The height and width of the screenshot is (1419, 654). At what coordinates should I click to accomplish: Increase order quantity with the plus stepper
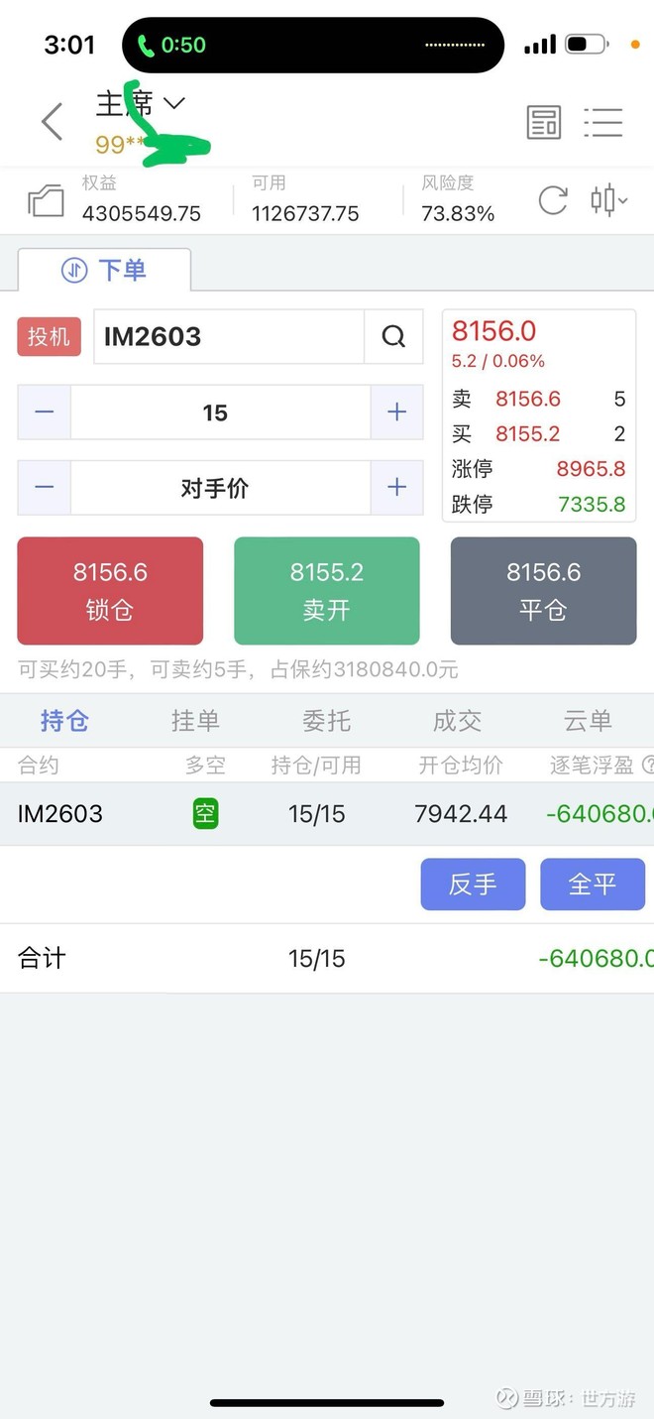tap(395, 413)
